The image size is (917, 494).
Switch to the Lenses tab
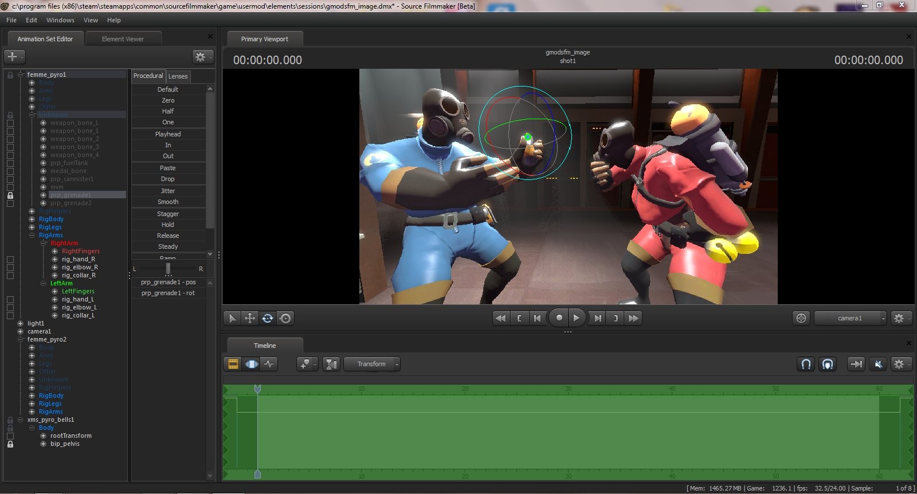pyautogui.click(x=178, y=76)
